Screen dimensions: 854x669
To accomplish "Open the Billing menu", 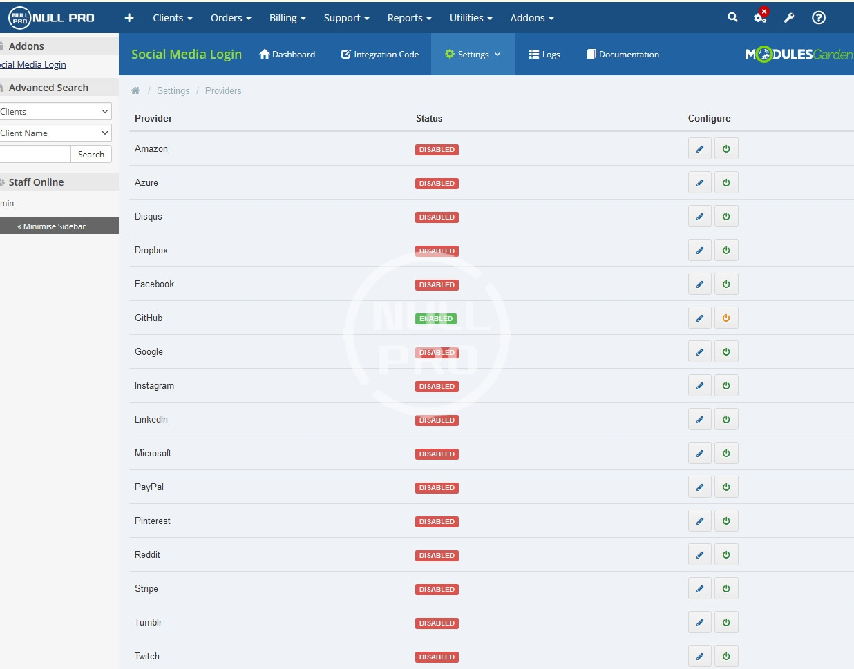I will point(287,18).
